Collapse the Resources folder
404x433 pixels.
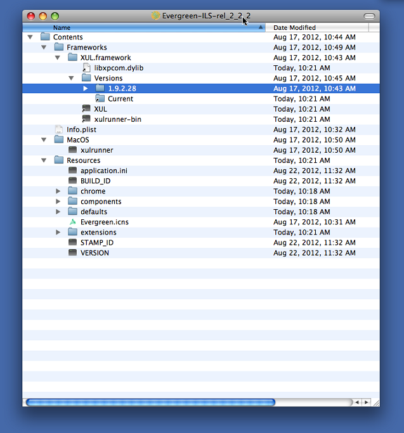coord(44,160)
